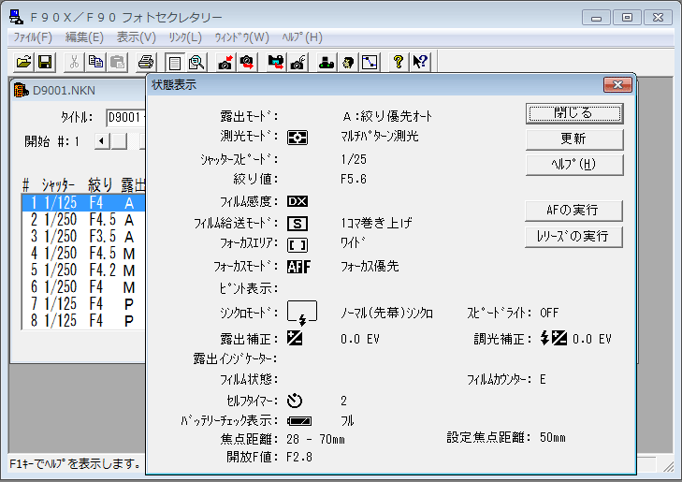Click the set focal length value 50mm
The height and width of the screenshot is (482, 682).
pos(553,437)
